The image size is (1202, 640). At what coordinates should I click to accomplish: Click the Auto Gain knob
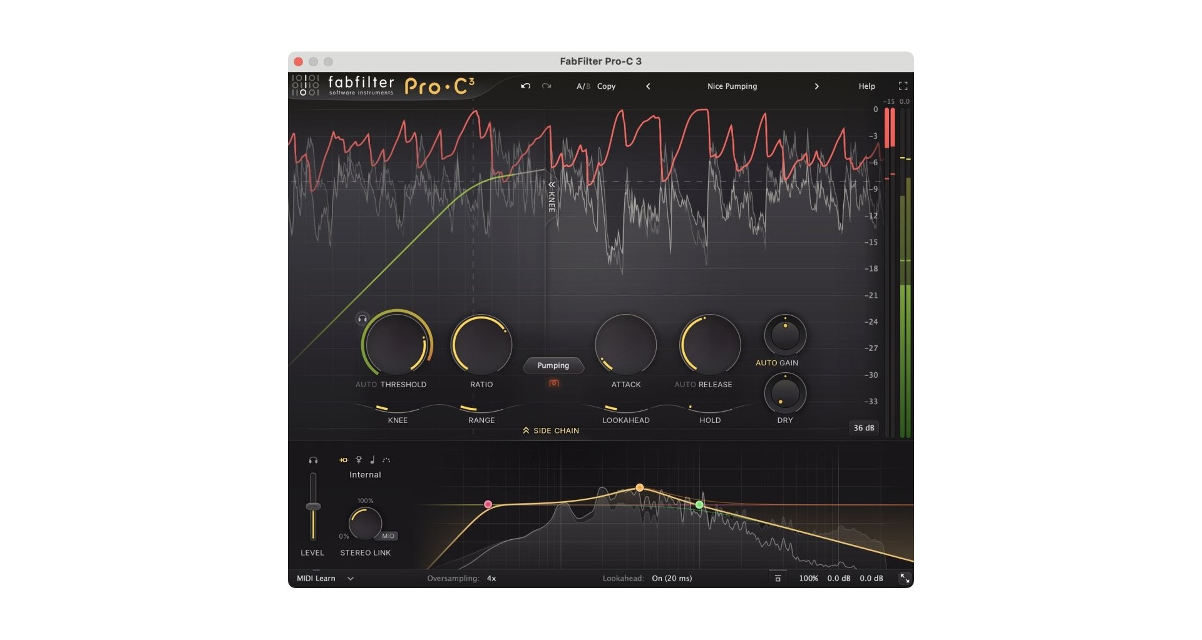(785, 335)
